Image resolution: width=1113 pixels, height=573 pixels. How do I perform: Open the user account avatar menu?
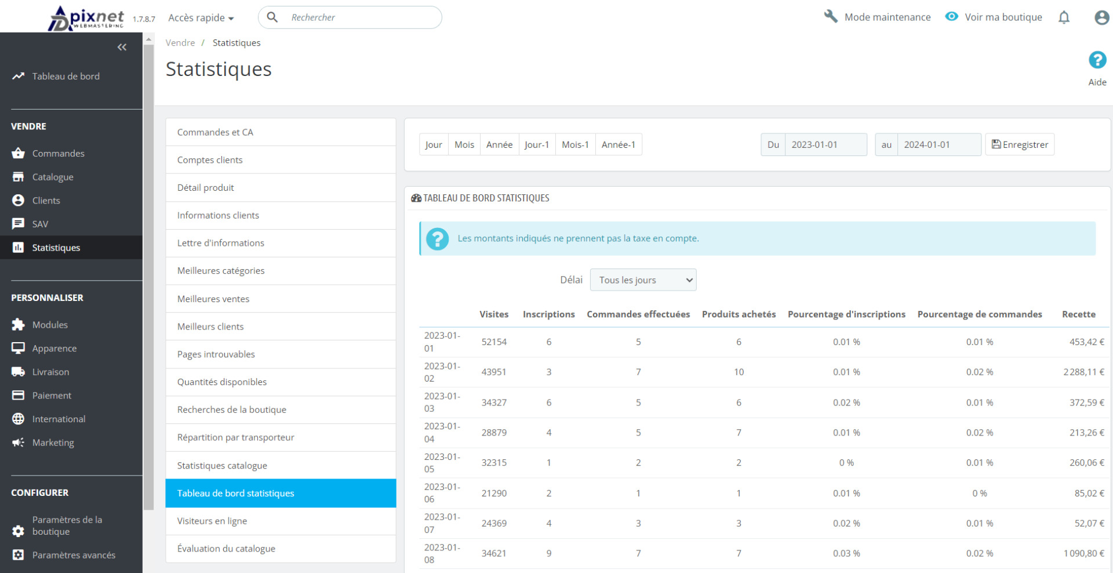(1102, 17)
